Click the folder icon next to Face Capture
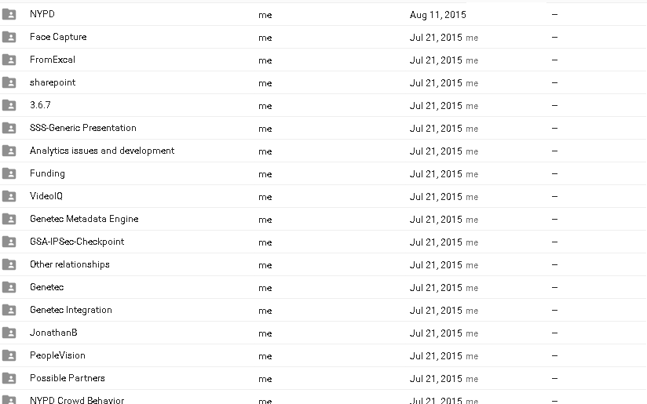647x404 pixels. (x=9, y=37)
